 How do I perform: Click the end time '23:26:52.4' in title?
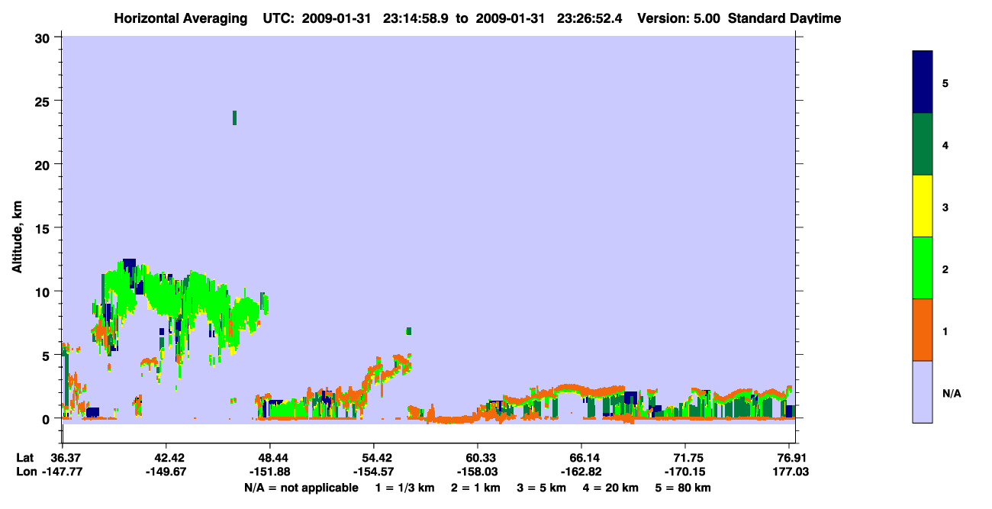tap(589, 18)
